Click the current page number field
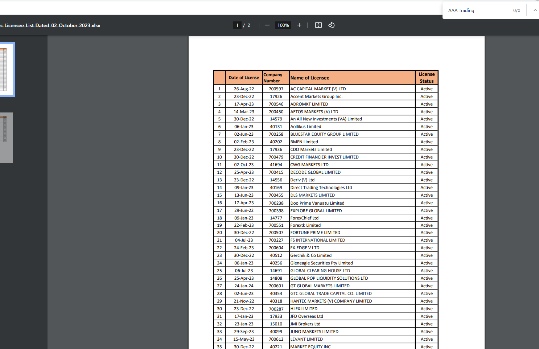This screenshot has width=539, height=349. [x=237, y=25]
